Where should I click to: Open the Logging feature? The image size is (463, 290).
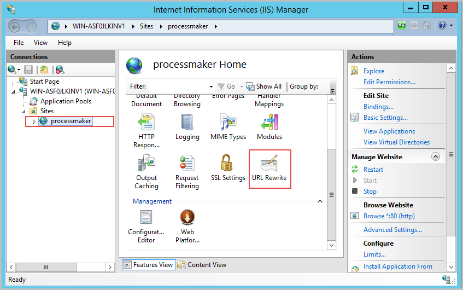(x=187, y=127)
